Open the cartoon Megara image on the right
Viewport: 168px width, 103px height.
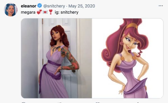point(128,58)
